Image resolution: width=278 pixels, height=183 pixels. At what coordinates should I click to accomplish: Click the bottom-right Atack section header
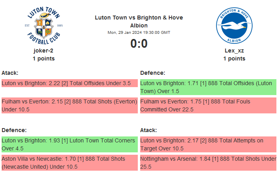(149, 130)
